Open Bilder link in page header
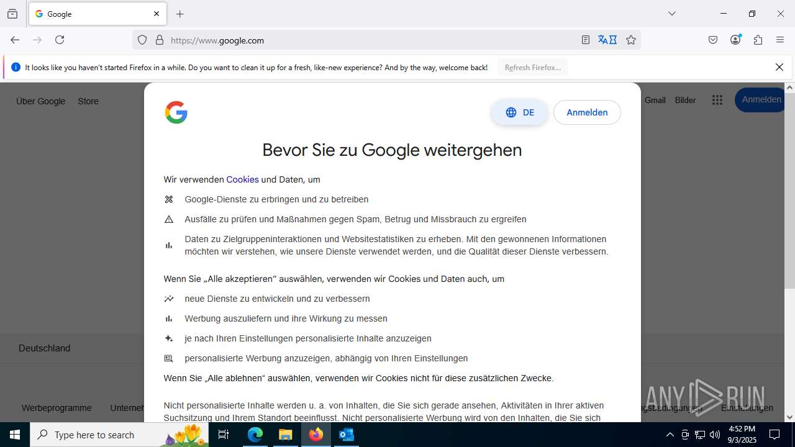Image resolution: width=795 pixels, height=447 pixels. click(x=685, y=100)
